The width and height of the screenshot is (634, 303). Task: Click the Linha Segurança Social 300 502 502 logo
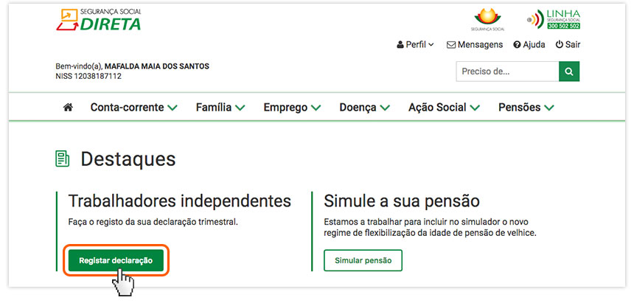tap(554, 19)
